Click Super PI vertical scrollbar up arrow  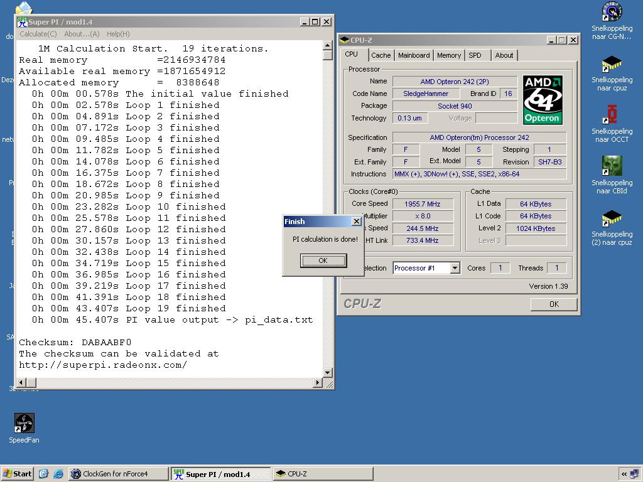pyautogui.click(x=327, y=45)
